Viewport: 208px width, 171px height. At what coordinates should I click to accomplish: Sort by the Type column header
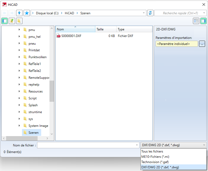pyautogui.click(x=134, y=29)
